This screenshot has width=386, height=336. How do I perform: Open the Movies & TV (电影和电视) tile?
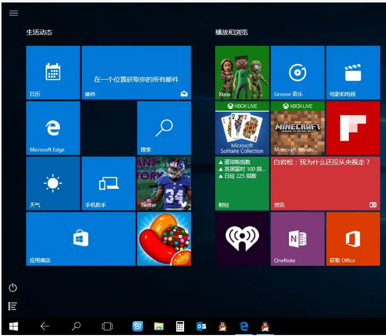pyautogui.click(x=353, y=73)
